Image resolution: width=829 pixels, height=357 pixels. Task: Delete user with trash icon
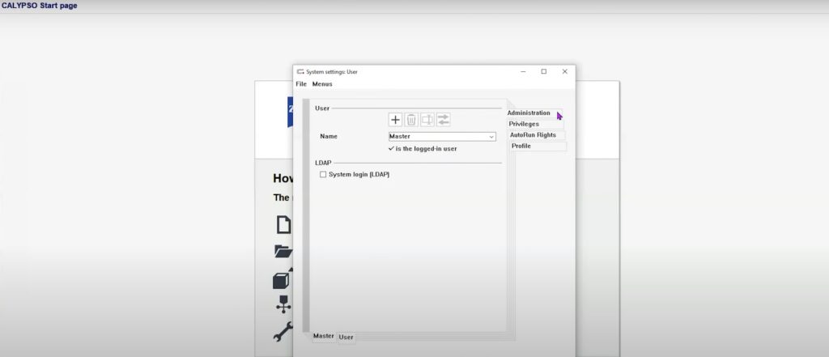point(411,120)
